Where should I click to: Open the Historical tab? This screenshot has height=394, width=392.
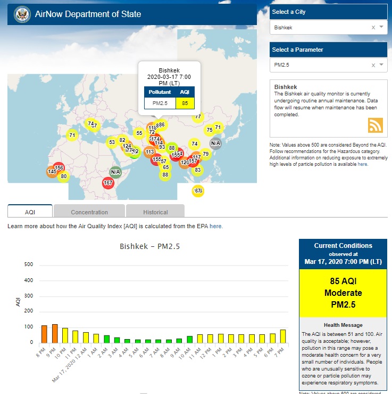(155, 212)
